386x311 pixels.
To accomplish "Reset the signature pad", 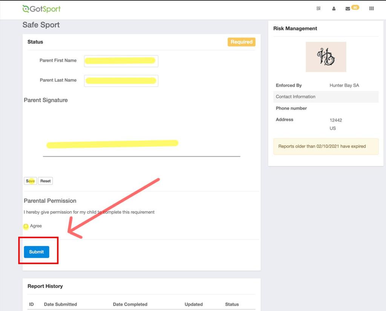I will tap(45, 181).
